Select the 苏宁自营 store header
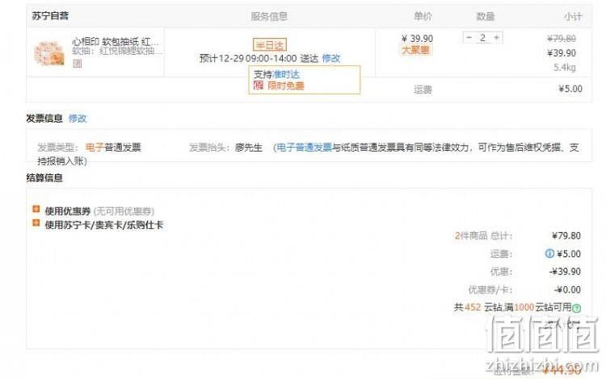 click(50, 16)
